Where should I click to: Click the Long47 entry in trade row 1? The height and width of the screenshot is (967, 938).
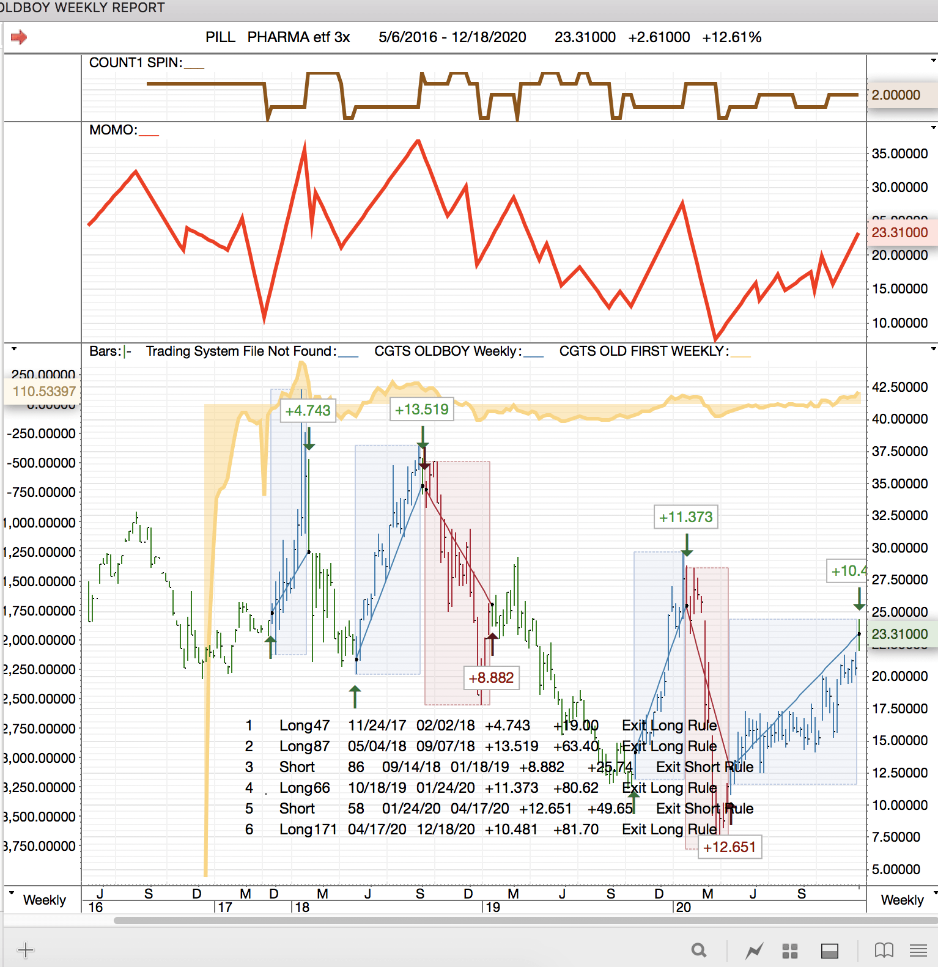[x=305, y=725]
